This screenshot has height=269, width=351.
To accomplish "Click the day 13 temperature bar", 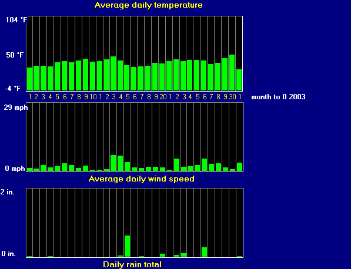I will pos(113,73).
